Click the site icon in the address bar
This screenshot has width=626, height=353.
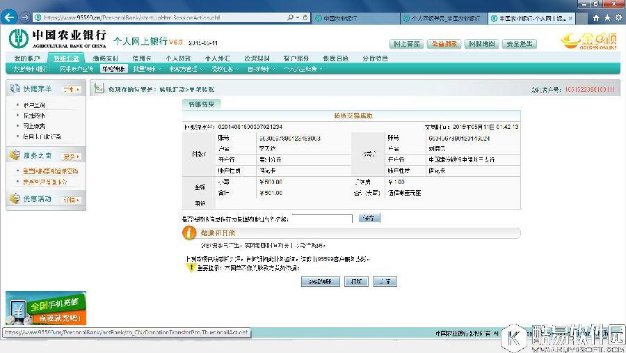(38, 17)
